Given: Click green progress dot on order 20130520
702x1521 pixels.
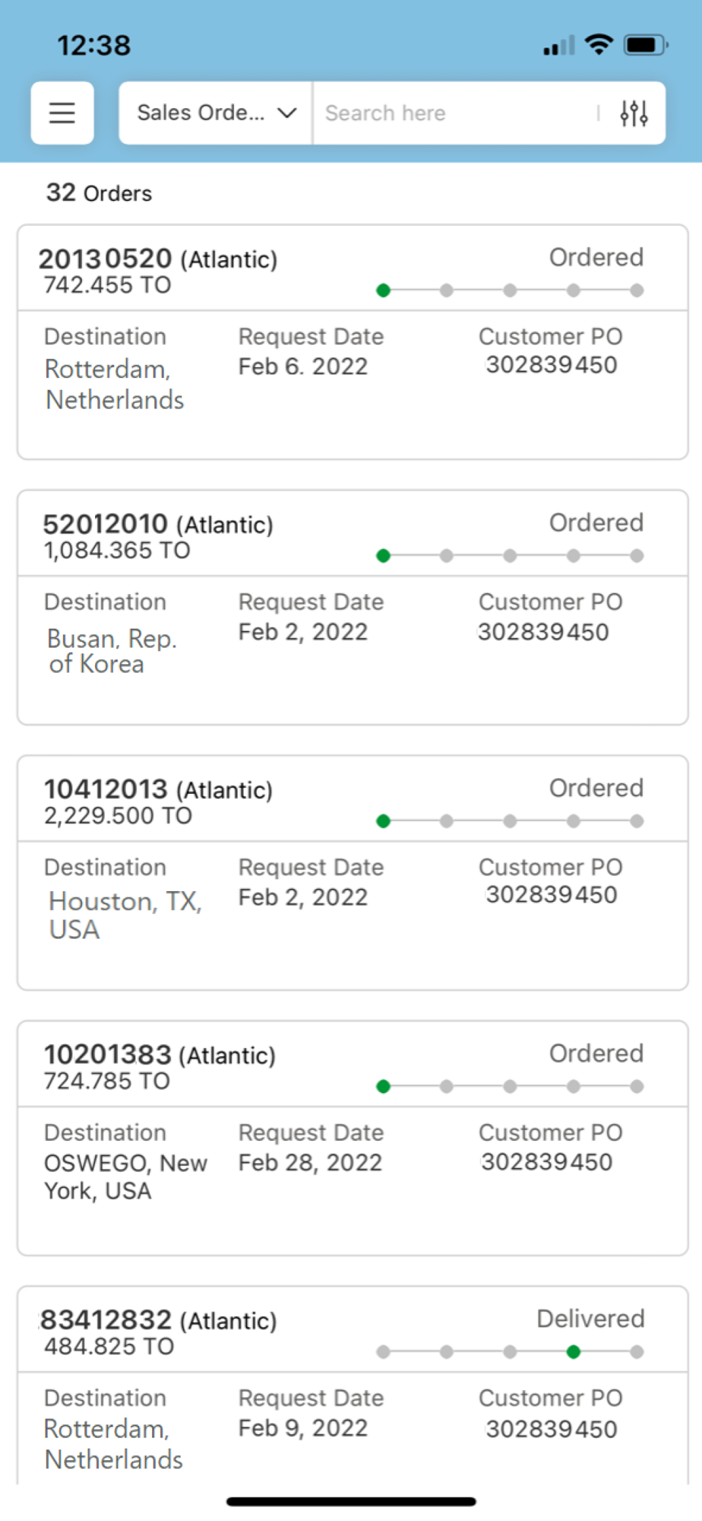Looking at the screenshot, I should pos(384,290).
